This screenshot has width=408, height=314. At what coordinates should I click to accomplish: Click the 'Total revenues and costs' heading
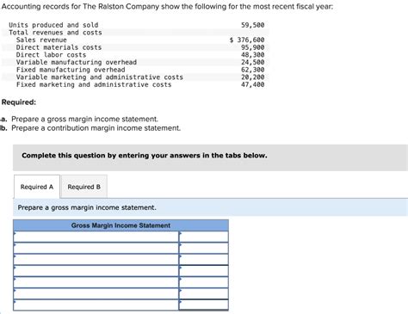point(55,33)
